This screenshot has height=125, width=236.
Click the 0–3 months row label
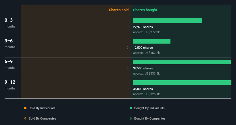(10, 23)
